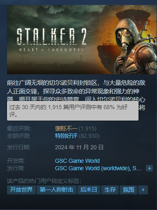Select the 生存 tag
The width and height of the screenshot is (157, 210).
point(110,190)
